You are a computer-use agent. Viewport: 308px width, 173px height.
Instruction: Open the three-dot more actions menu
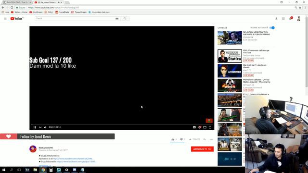coord(211,139)
